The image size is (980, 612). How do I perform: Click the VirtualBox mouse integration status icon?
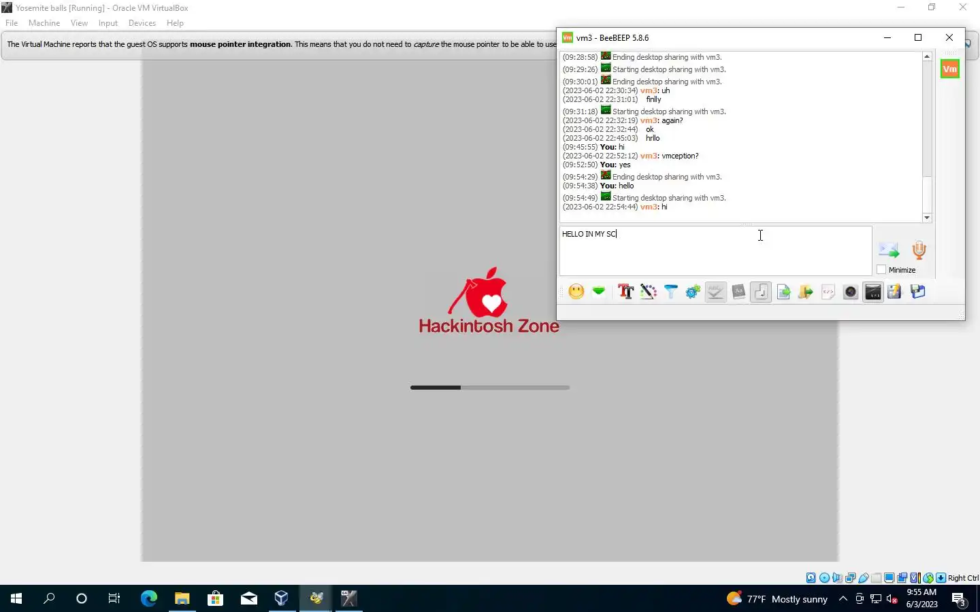click(928, 578)
